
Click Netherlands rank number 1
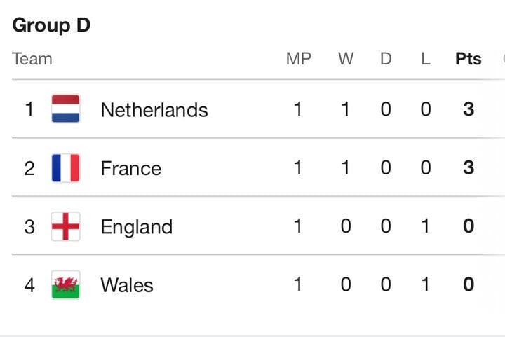pos(29,109)
